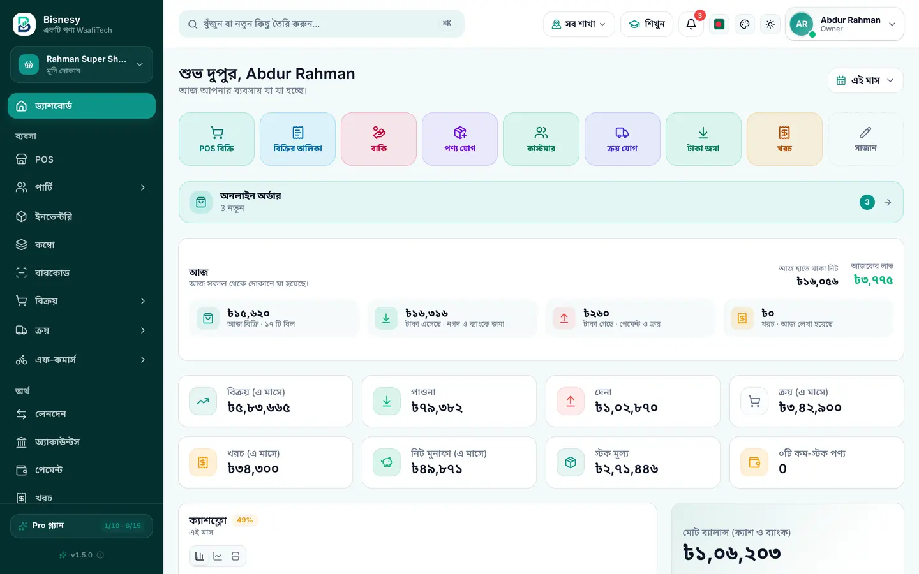Image resolution: width=919 pixels, height=574 pixels.
Task: Toggle light mode sun icon
Action: tap(770, 24)
